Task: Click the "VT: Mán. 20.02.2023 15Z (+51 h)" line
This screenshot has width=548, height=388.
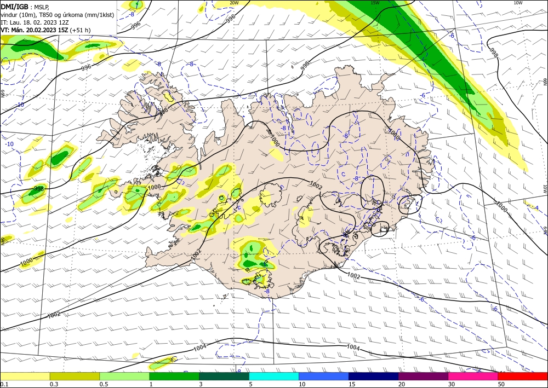Action: 45,30
